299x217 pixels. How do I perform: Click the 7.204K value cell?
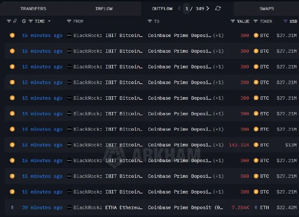pos(240,207)
